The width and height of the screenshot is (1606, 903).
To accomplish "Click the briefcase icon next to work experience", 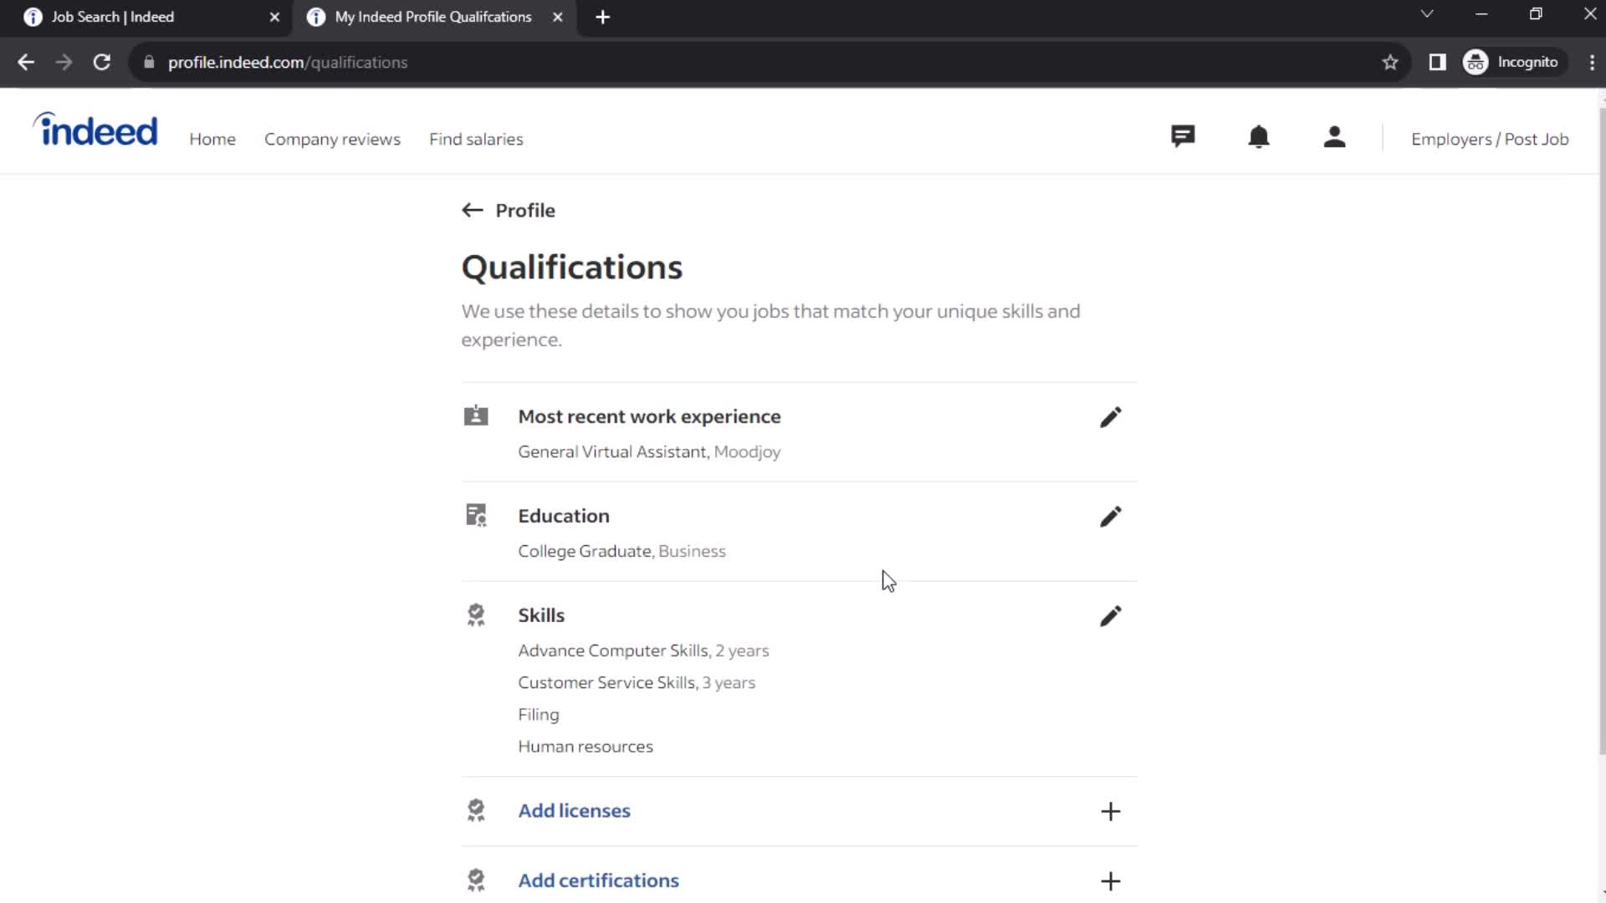I will point(475,416).
